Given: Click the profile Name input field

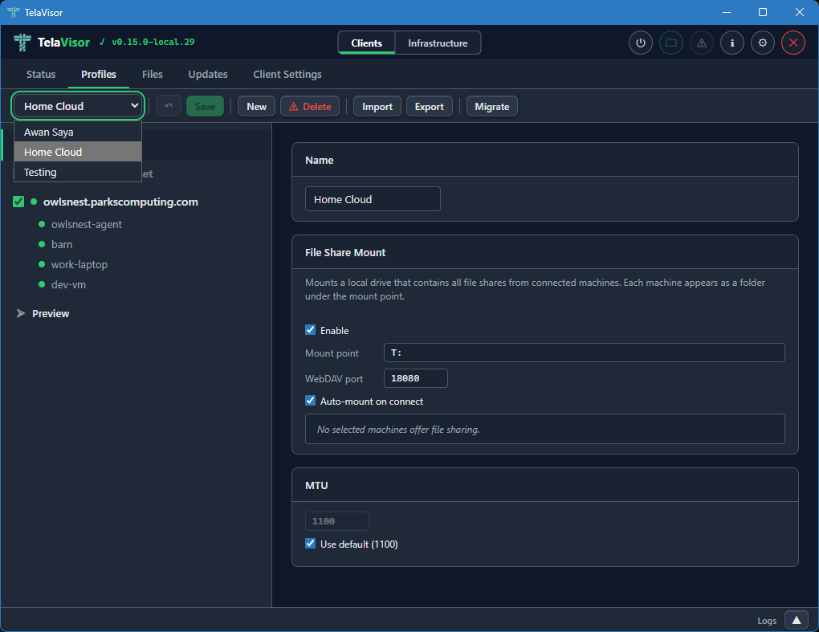Looking at the screenshot, I should tap(373, 199).
